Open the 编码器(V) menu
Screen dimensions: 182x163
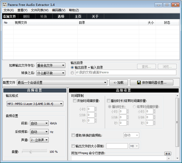coord(59,10)
